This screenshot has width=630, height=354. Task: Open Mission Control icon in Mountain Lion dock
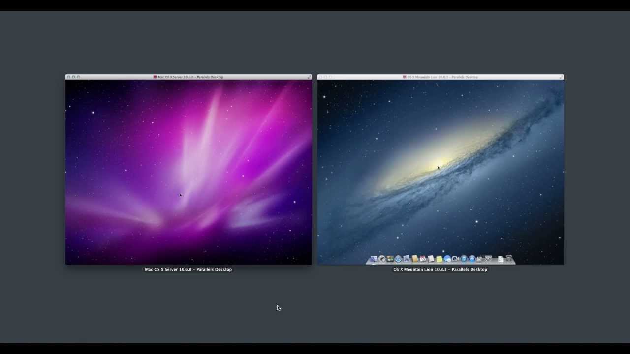(x=390, y=259)
